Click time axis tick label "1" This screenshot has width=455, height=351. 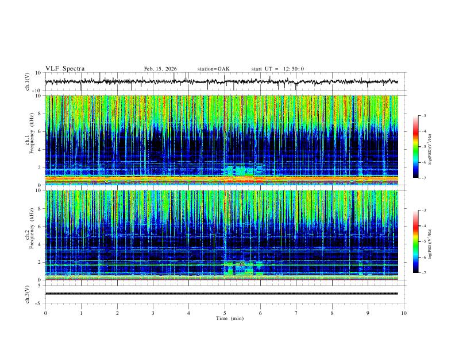[81, 313]
